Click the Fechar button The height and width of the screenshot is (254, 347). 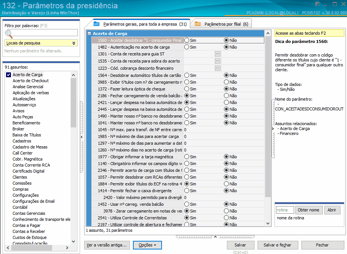pos(322,245)
